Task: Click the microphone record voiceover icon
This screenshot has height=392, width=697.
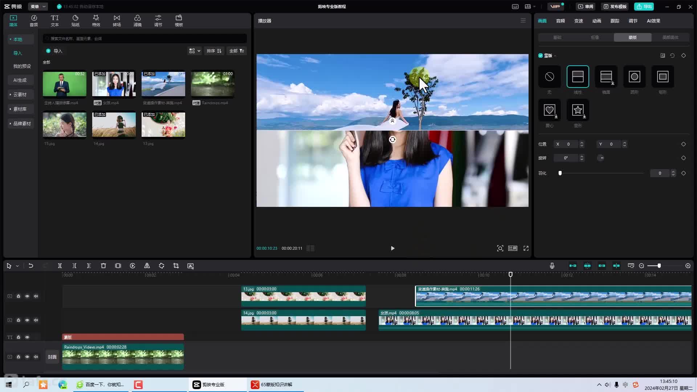Action: (x=552, y=266)
